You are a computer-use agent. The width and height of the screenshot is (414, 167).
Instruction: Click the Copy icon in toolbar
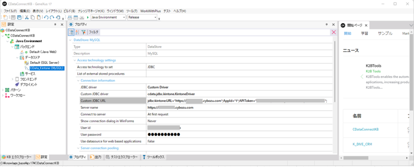(x=32, y=17)
